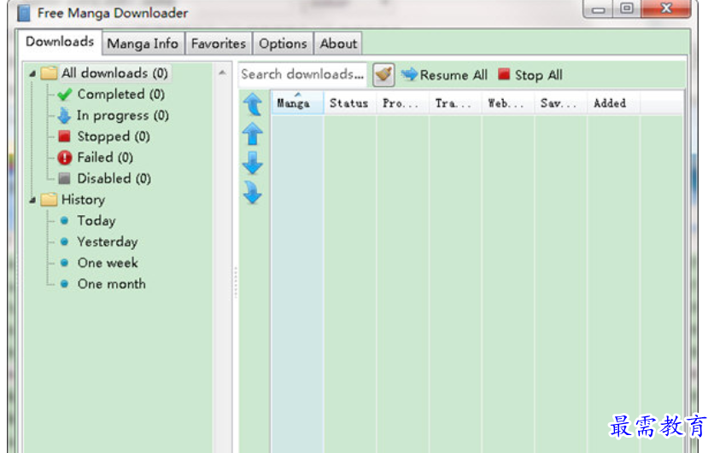Move download up with straight up arrow
714x453 pixels.
[x=253, y=134]
